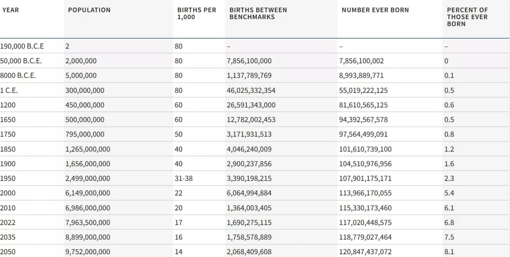This screenshot has height=257, width=510.
Task: Click the 1850 year cell
Action: [x=7, y=149]
